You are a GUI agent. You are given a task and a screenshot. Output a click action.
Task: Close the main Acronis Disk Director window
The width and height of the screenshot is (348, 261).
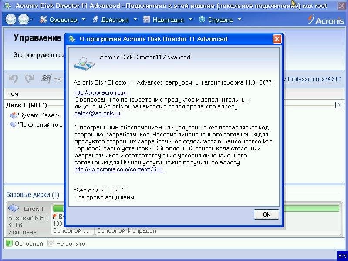pyautogui.click(x=342, y=6)
